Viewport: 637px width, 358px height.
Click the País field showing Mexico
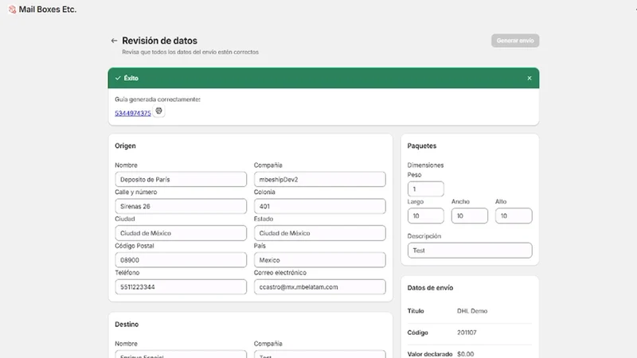(320, 260)
